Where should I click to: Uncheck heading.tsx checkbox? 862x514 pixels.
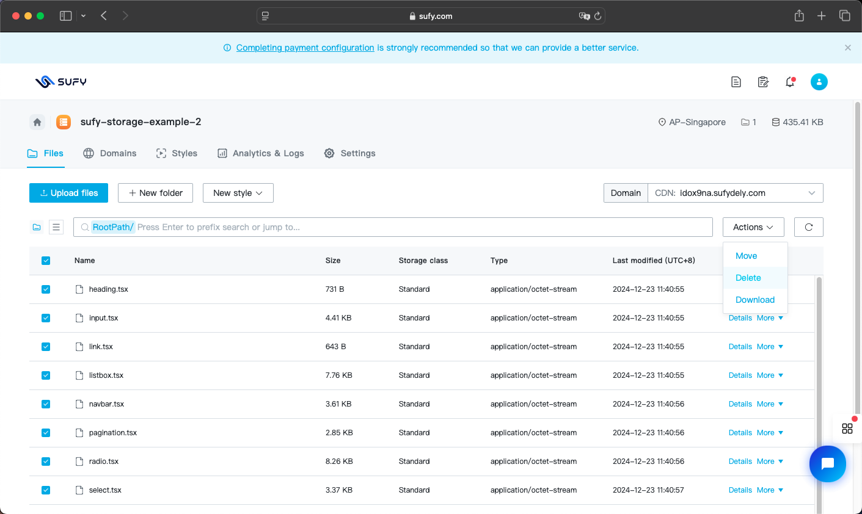(46, 289)
